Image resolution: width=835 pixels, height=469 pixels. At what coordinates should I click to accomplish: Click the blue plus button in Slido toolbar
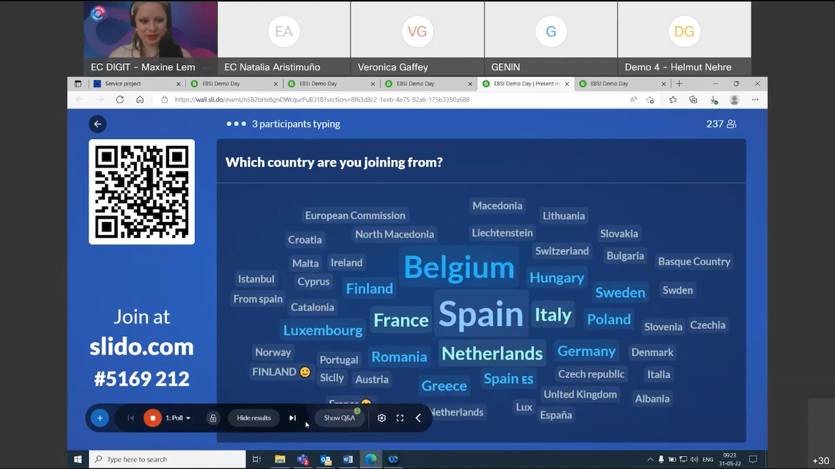tap(100, 418)
